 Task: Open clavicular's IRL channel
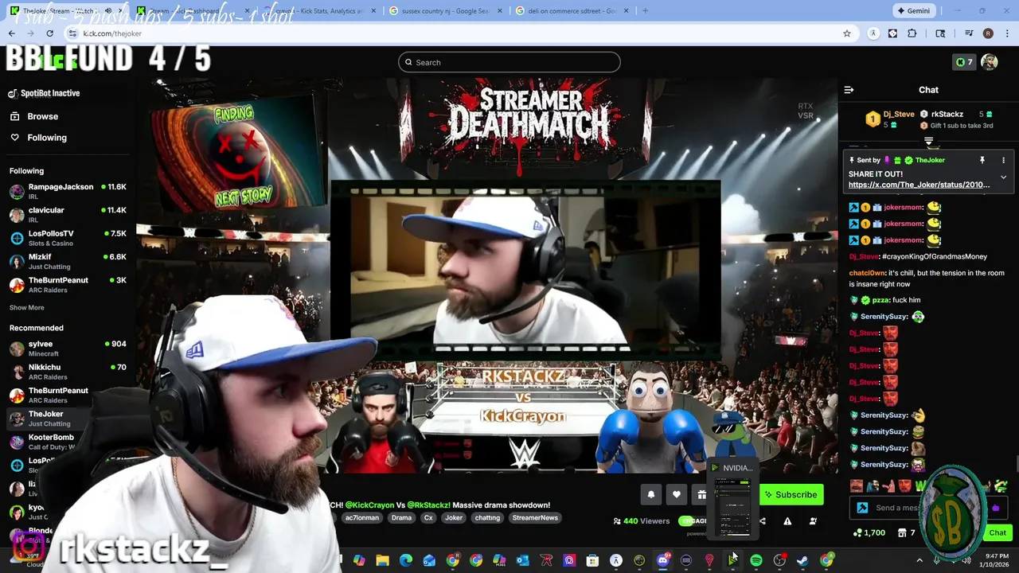pos(68,215)
